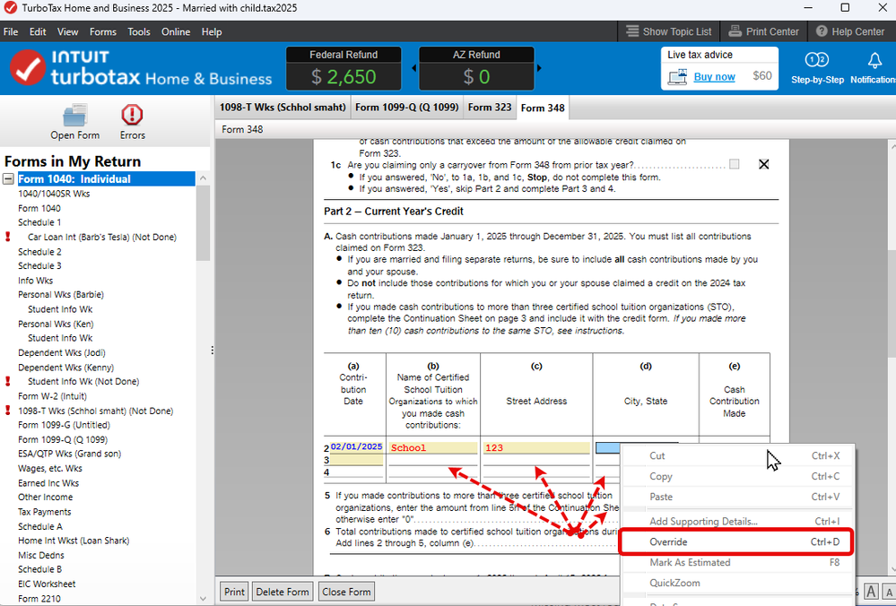
Task: Click the line 3 contribution date field
Action: (x=357, y=460)
